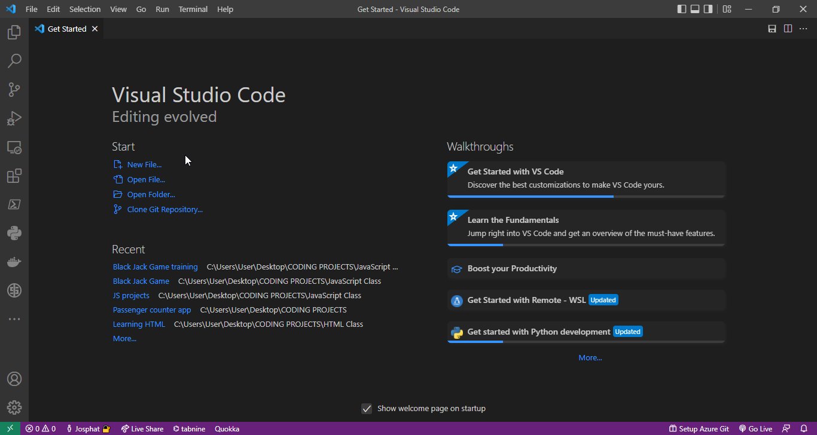Open the Selection menu
Screen dimensions: 817x435
pos(85,9)
